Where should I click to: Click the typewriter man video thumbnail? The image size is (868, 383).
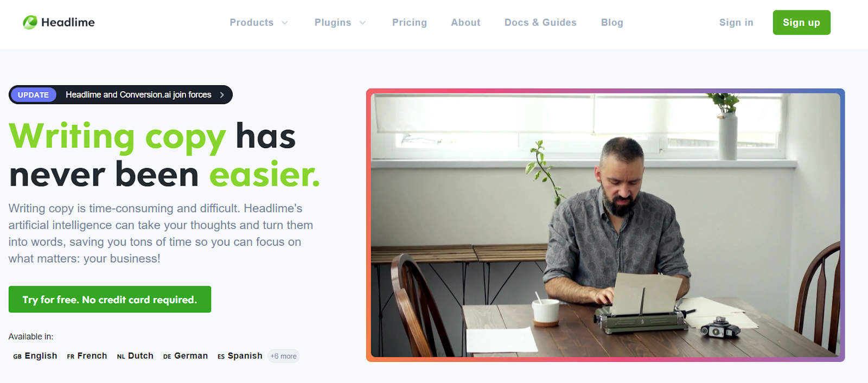[605, 225]
